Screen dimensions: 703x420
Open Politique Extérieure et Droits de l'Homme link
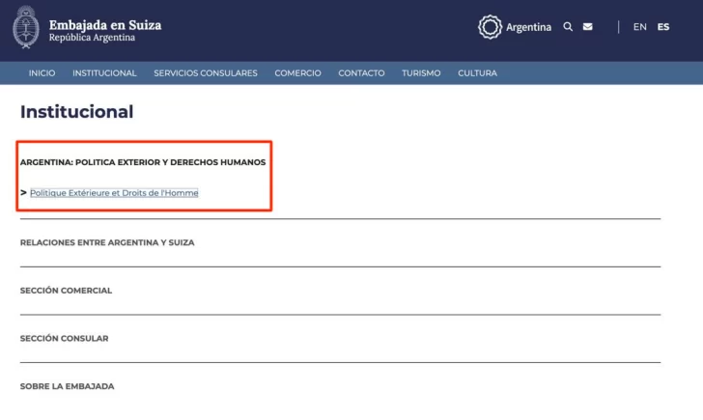(114, 193)
